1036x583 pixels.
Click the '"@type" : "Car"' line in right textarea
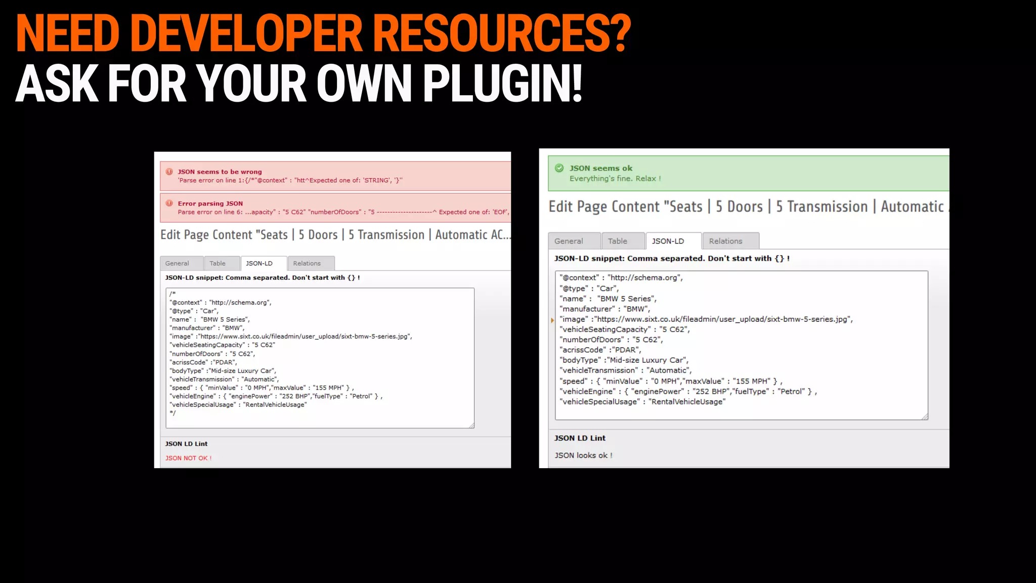pyautogui.click(x=589, y=288)
